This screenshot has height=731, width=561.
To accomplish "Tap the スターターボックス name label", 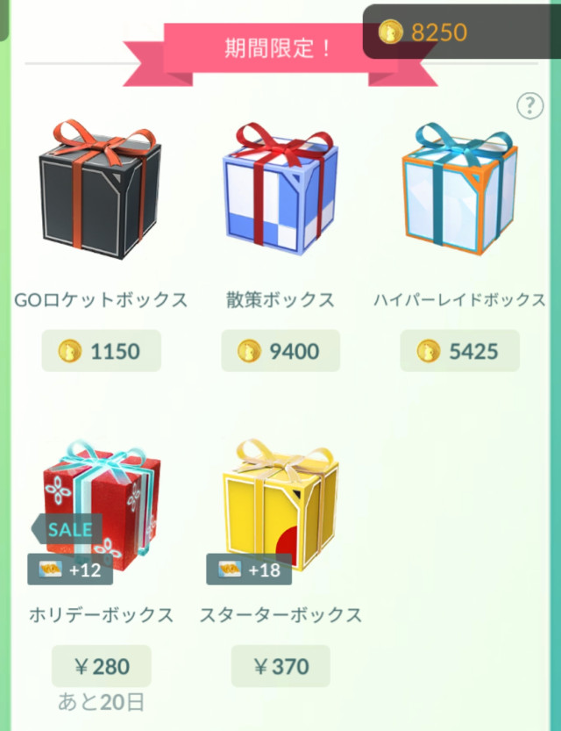I will tap(280, 615).
